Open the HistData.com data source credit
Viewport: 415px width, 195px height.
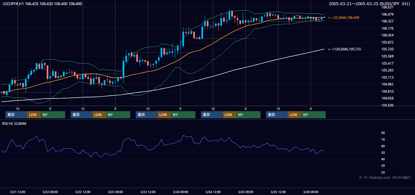(385, 177)
